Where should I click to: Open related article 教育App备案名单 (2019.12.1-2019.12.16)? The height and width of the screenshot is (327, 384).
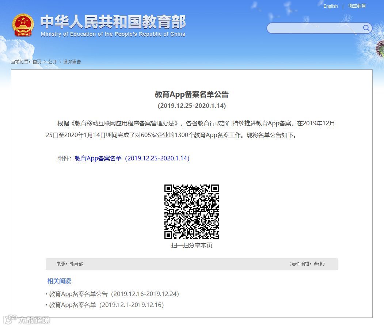pos(107,305)
